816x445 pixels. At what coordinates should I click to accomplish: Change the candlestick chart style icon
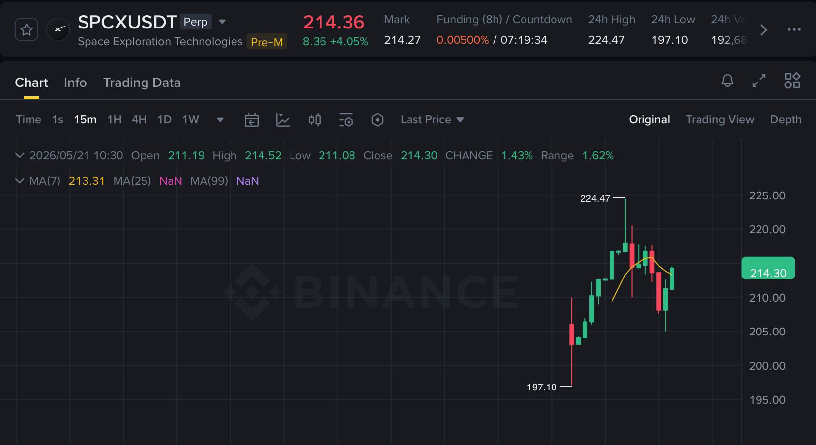[x=315, y=120]
